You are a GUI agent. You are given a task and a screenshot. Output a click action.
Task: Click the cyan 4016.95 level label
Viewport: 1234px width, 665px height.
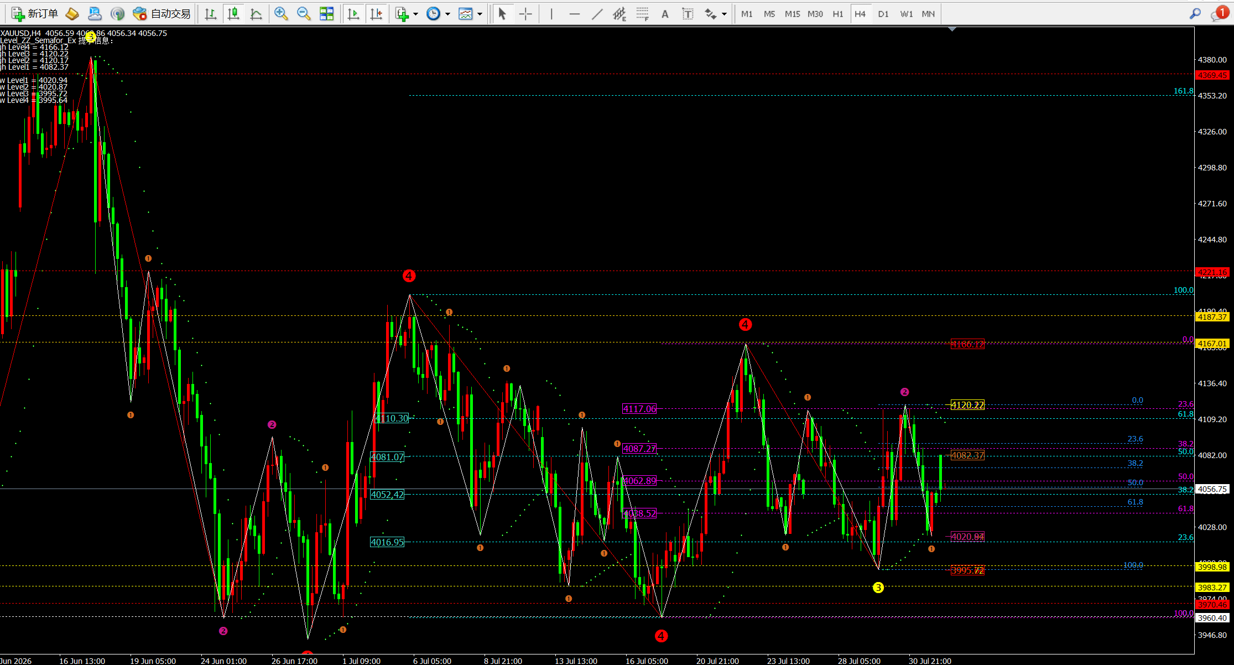pyautogui.click(x=387, y=542)
